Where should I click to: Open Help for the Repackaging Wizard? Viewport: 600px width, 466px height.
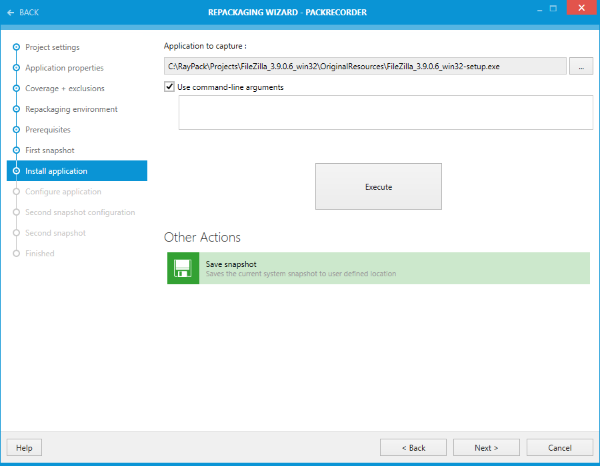pos(24,447)
